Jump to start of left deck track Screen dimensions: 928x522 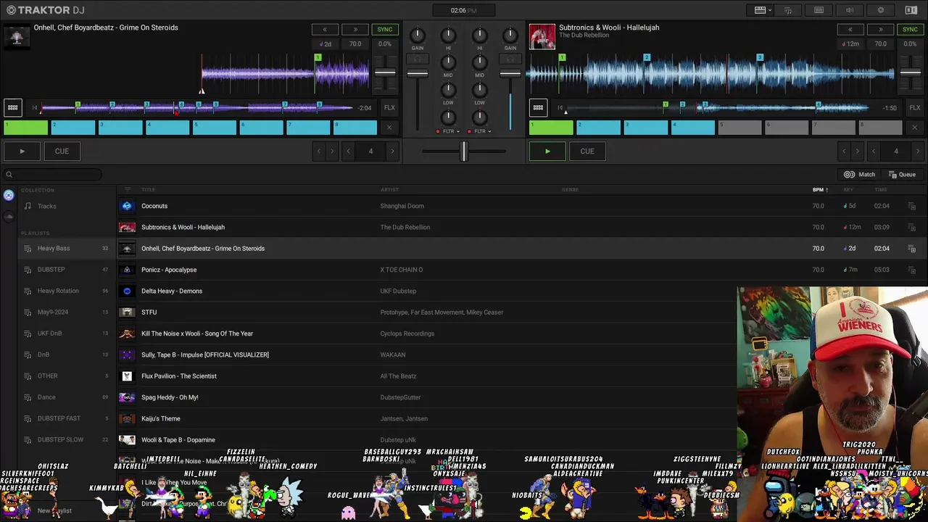click(x=34, y=108)
